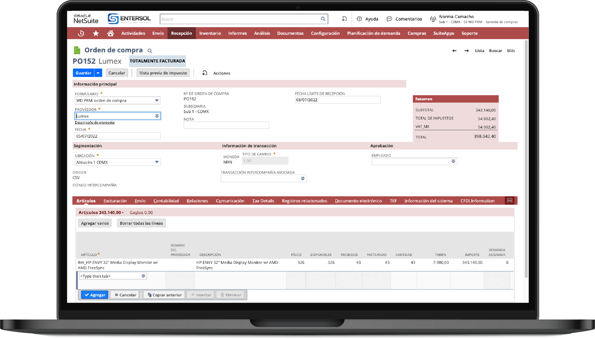Go to next record arrow
595x339 pixels.
pyautogui.click(x=466, y=51)
